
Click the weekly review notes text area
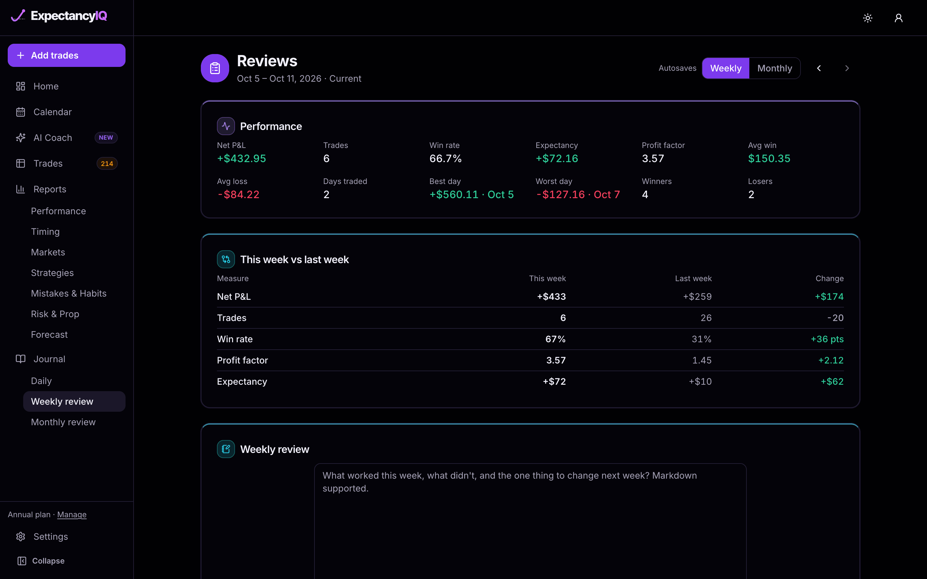coord(530,521)
